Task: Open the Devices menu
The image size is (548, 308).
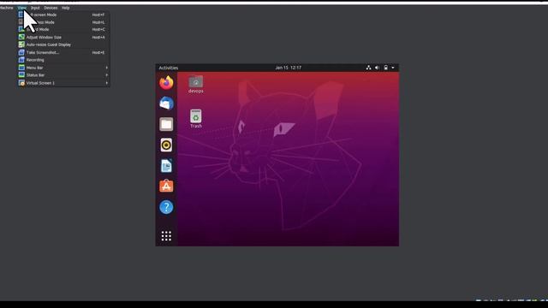Action: (x=51, y=8)
